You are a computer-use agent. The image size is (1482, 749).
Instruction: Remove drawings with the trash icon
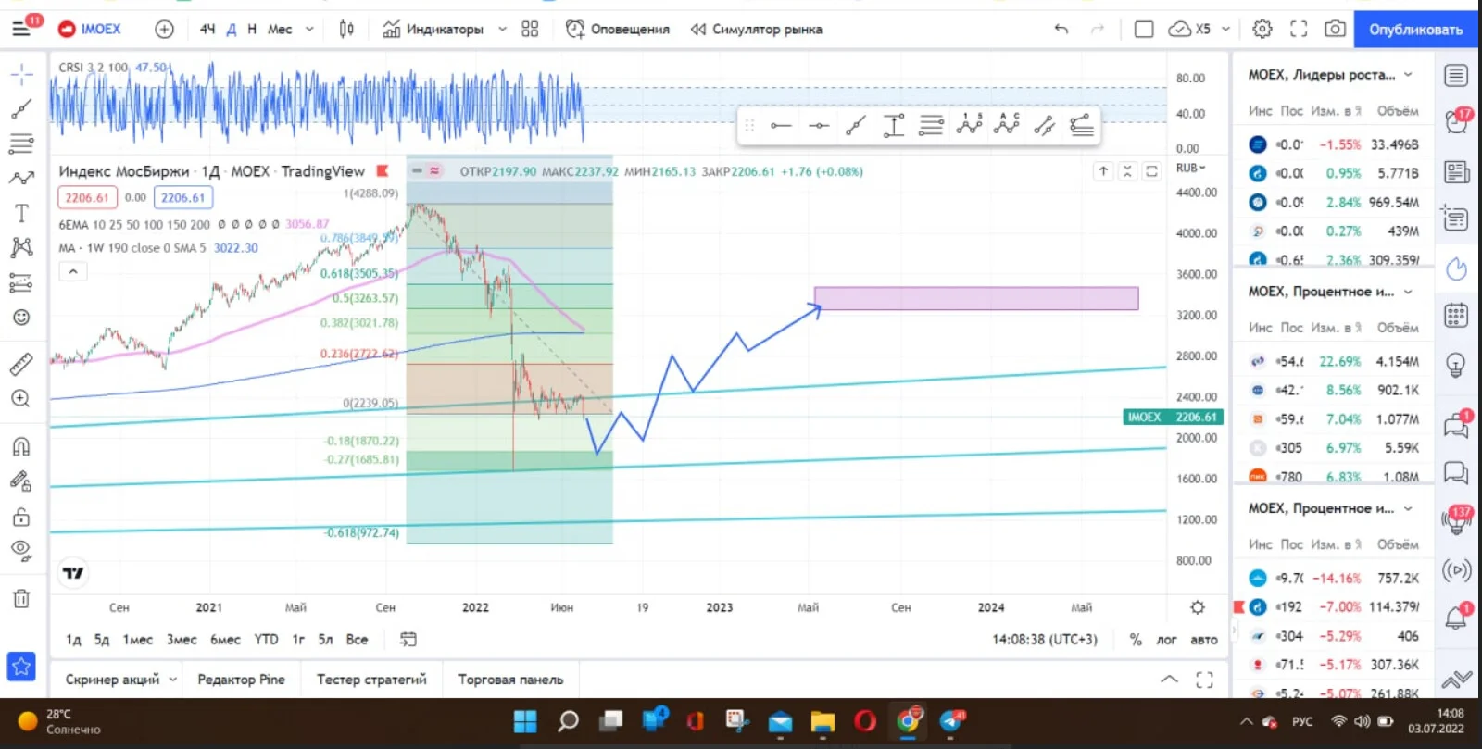tap(21, 598)
